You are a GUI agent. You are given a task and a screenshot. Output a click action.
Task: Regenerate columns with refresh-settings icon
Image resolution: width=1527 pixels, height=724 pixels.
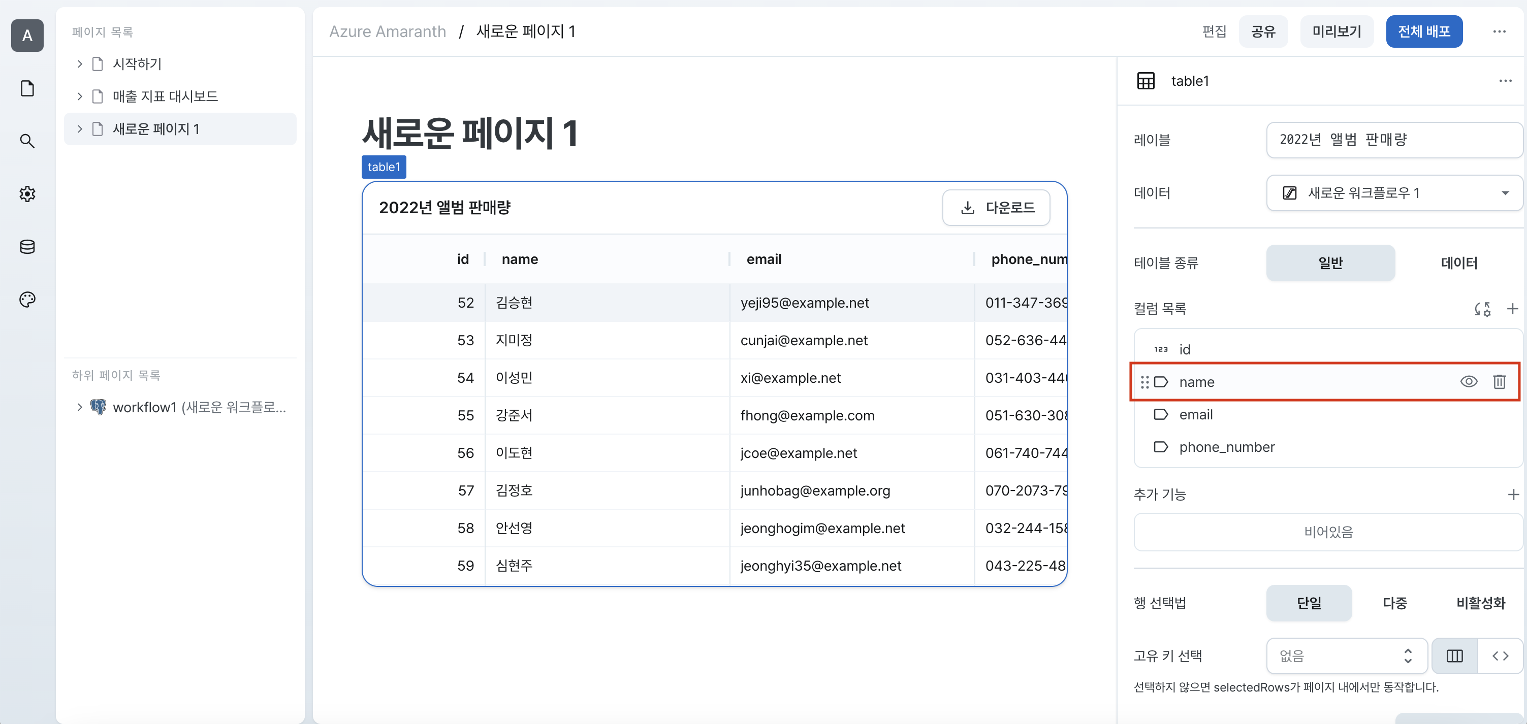pos(1482,309)
